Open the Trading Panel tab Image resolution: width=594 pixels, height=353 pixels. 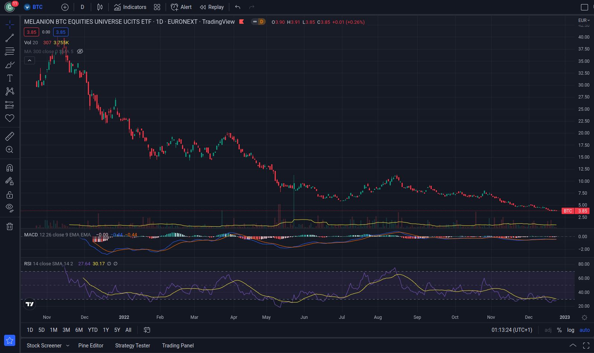178,346
